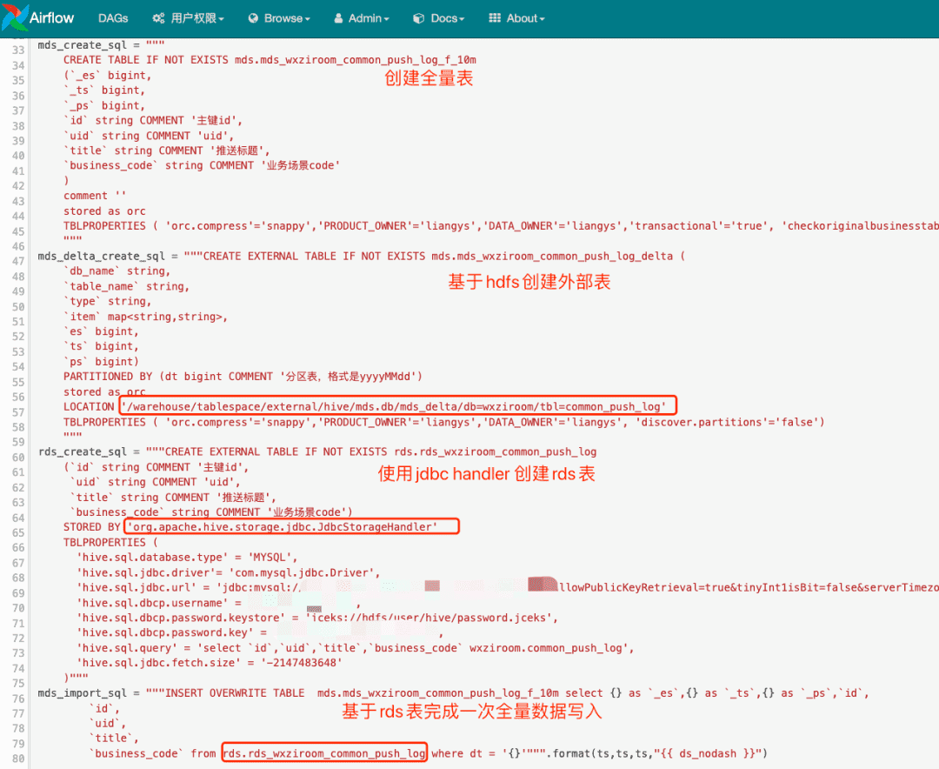Click the highlighted JdbcStorageHandler class string

click(x=291, y=527)
